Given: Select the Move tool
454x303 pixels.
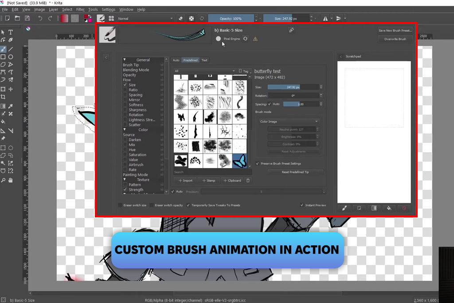Looking at the screenshot, I should coord(11,89).
